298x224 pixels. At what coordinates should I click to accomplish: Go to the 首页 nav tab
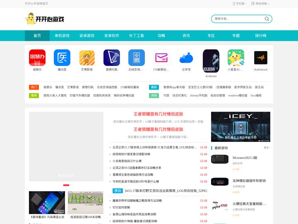coord(37,36)
